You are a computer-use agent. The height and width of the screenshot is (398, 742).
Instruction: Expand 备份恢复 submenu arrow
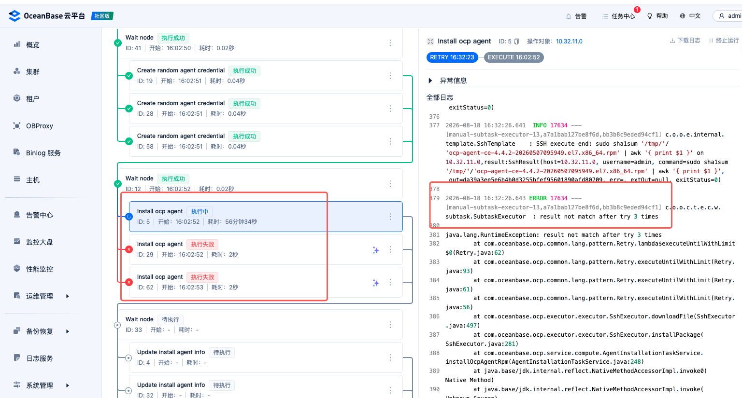pyautogui.click(x=67, y=331)
